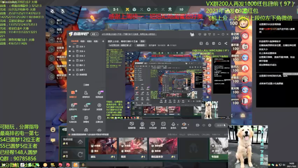Toggle the lock on the 英雄联盟 source
Screen dimensions: 298x168
tap(73, 75)
